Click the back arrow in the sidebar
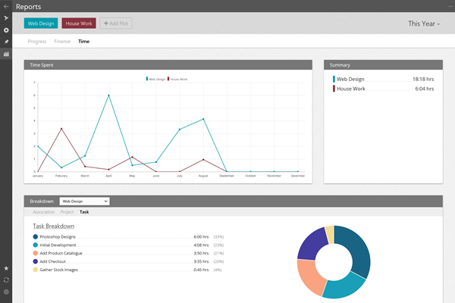This screenshot has height=303, width=455. (6, 5)
